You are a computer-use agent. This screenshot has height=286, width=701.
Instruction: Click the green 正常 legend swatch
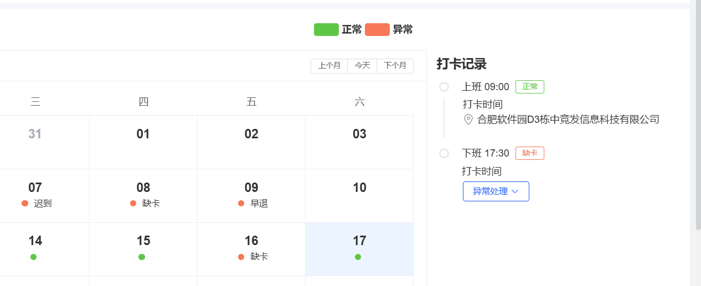pyautogui.click(x=326, y=30)
